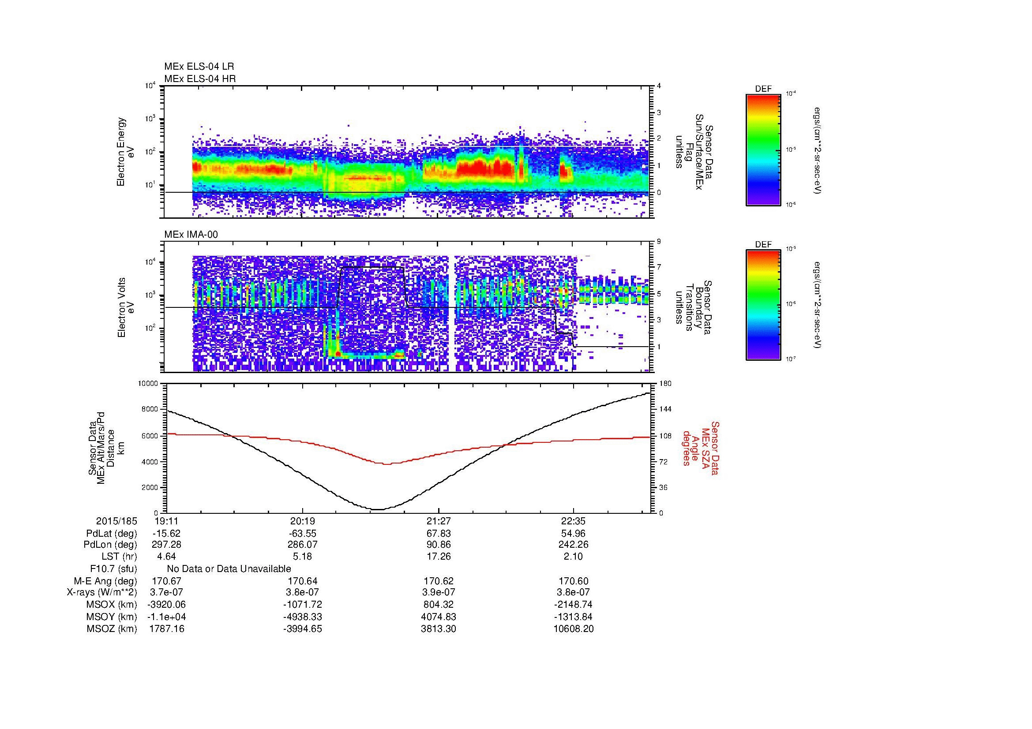
Task: Click 'No Data or Data Unavailable' text
Action: 229,568
